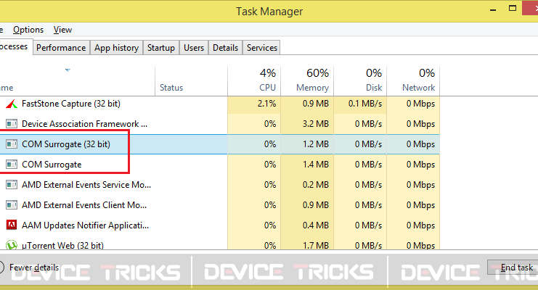Click the 0.1 MB/s disk value
This screenshot has width=538, height=290.
coord(365,104)
